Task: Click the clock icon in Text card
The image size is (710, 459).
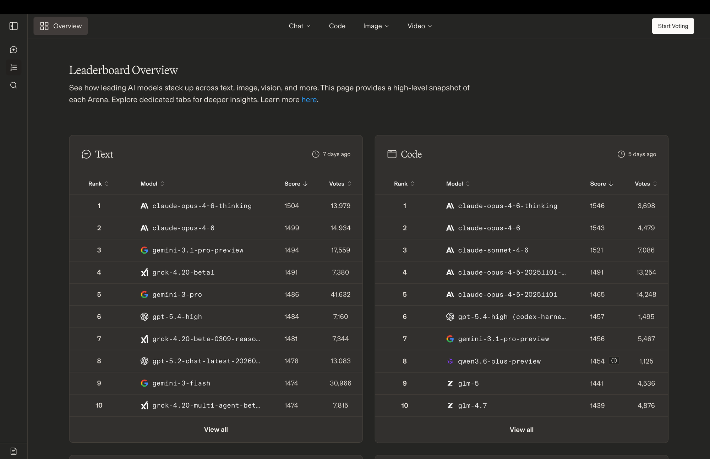Action: [316, 154]
